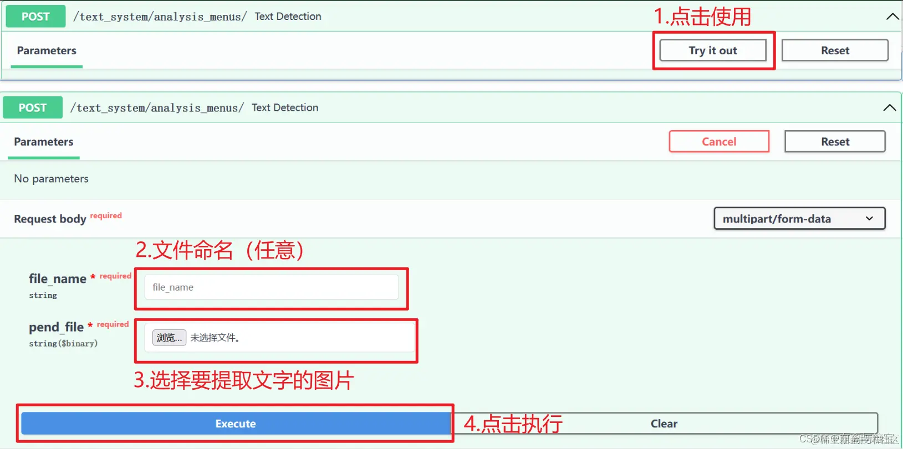This screenshot has height=449, width=903.
Task: Click the 未选择文件 status text
Action: pyautogui.click(x=215, y=338)
